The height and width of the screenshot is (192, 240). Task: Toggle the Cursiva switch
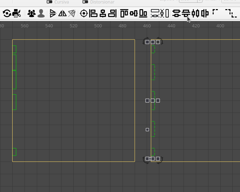49,2
